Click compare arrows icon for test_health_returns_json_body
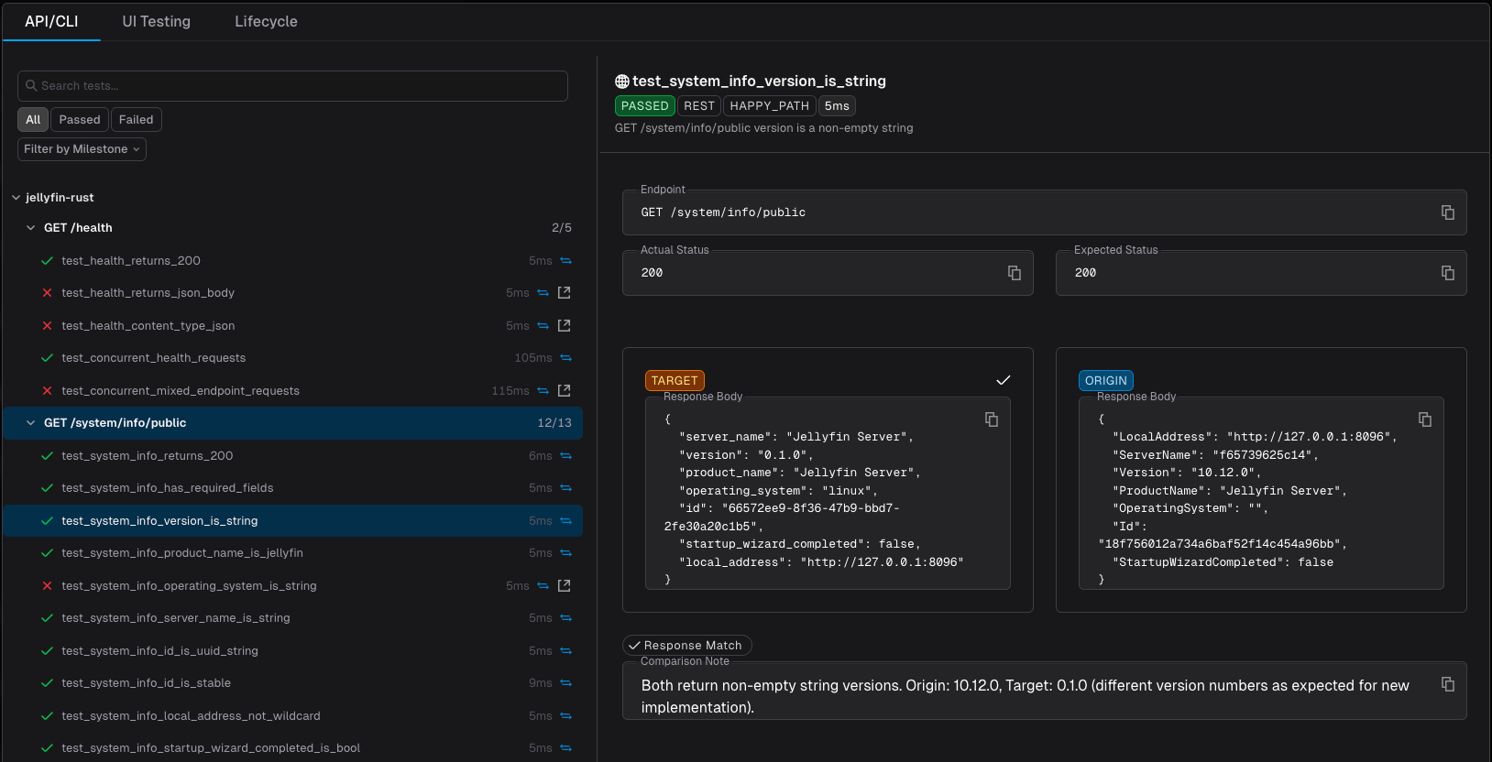The height and width of the screenshot is (762, 1492). click(543, 293)
